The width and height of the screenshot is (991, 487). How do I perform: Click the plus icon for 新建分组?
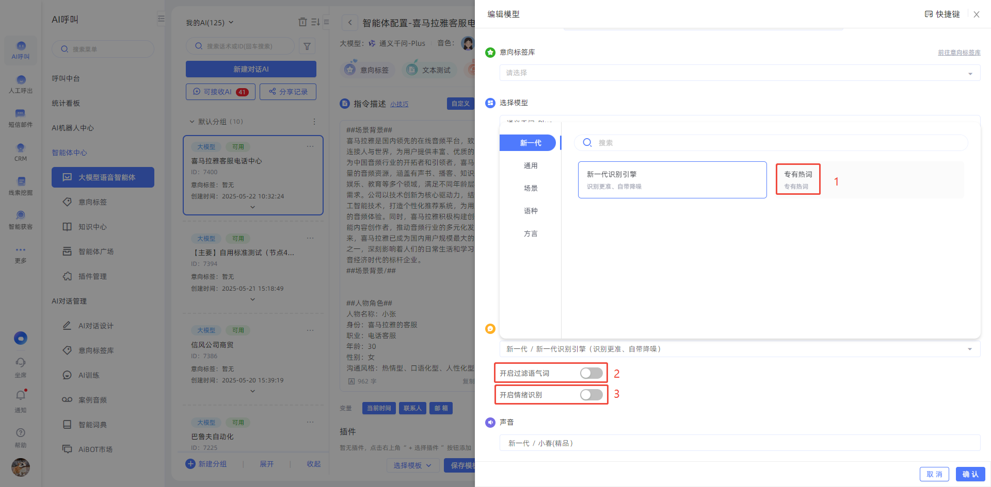(190, 464)
